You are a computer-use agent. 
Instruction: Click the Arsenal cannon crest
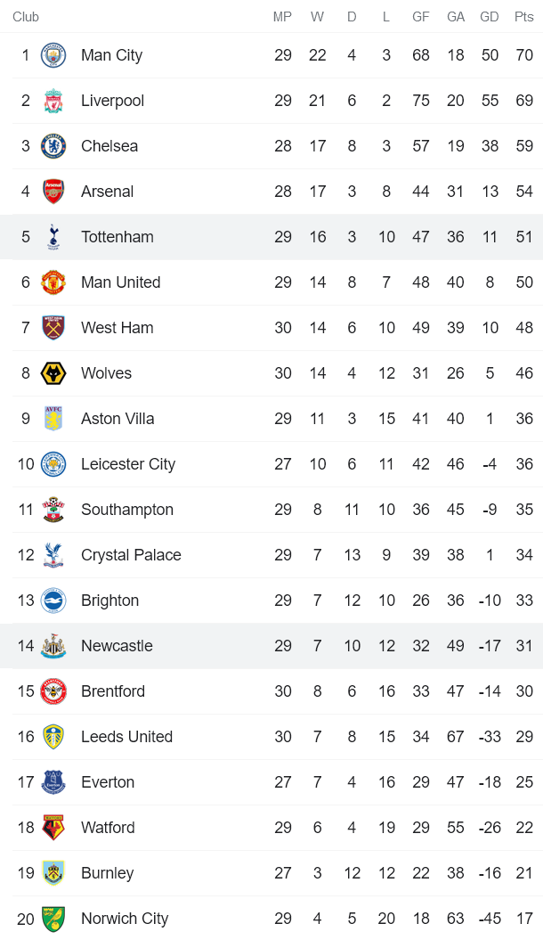tap(53, 192)
